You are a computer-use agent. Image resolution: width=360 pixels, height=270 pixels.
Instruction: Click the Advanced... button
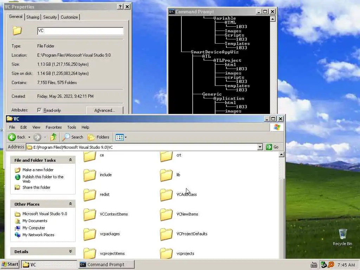[x=105, y=110]
